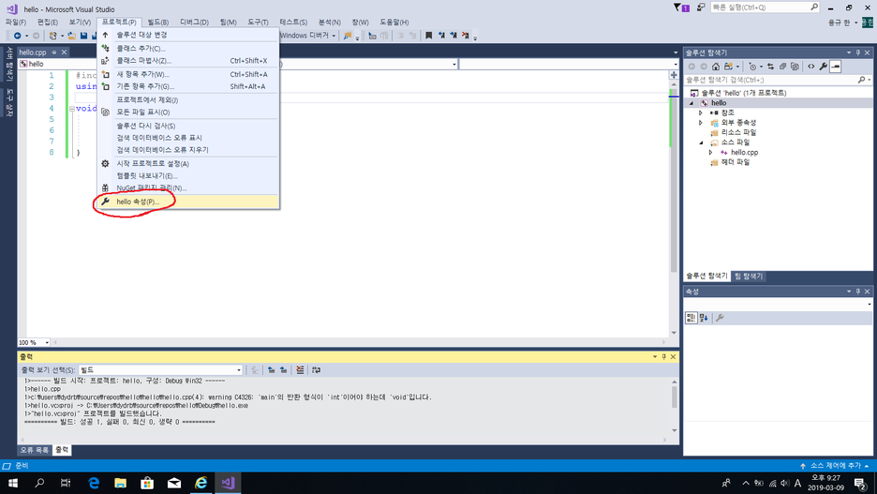877x494 pixels.
Task: Clear all bookmarks toolbar icon
Action: [466, 36]
